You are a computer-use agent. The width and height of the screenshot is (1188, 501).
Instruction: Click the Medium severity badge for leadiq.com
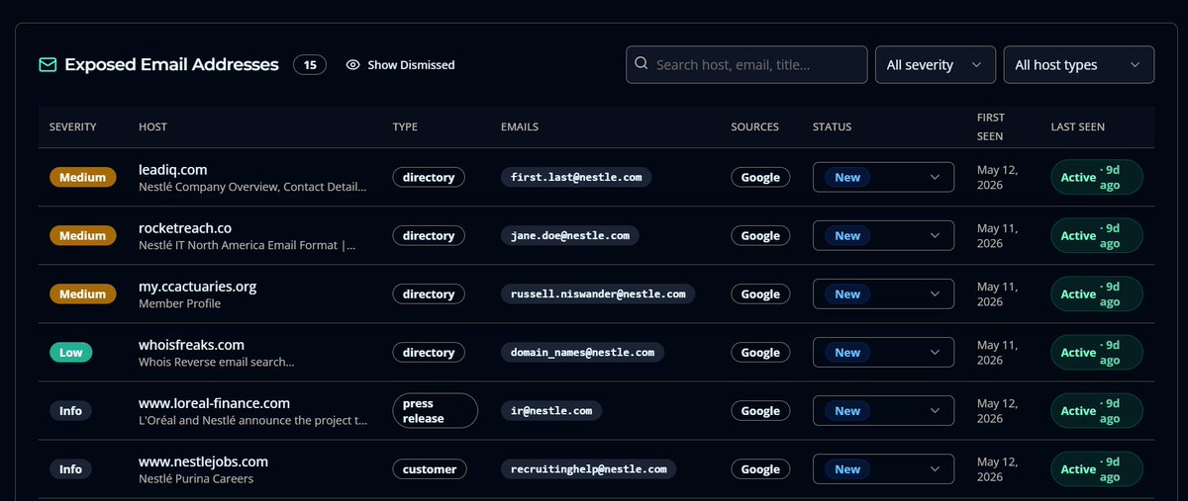pyautogui.click(x=82, y=178)
